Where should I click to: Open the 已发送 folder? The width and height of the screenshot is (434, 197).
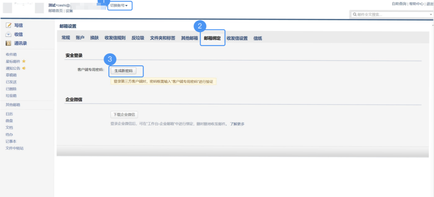[x=11, y=82]
